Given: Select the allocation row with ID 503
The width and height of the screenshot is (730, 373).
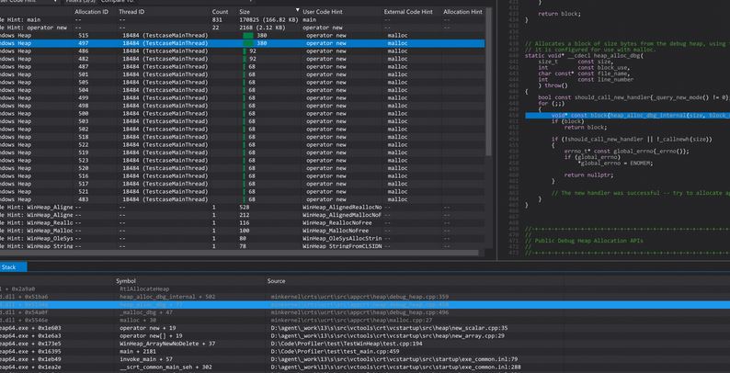Looking at the screenshot, I should (x=242, y=121).
